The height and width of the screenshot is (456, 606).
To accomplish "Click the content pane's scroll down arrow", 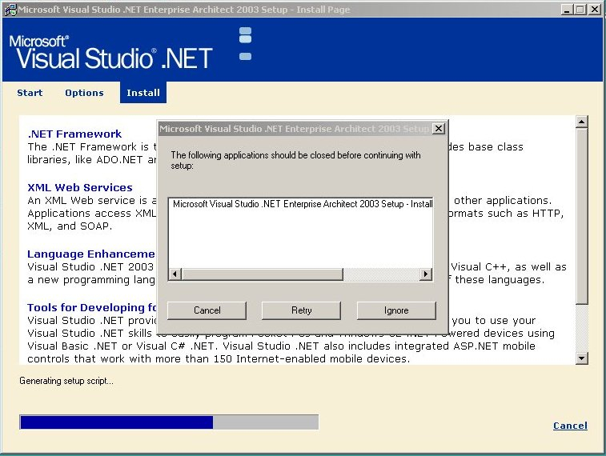I will (582, 358).
